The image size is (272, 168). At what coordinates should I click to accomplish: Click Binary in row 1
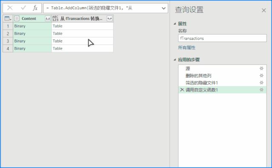(20, 26)
